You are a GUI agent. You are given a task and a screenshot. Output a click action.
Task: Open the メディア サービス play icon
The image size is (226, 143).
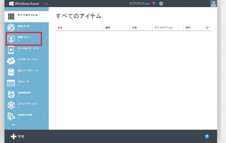click(x=11, y=105)
